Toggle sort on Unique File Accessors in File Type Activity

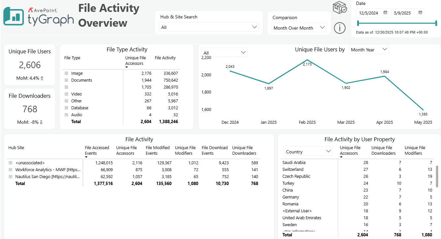click(x=135, y=61)
